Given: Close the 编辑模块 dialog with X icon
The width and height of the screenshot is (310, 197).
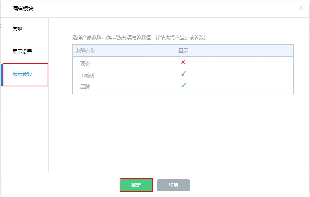Looking at the screenshot, I should (300, 8).
